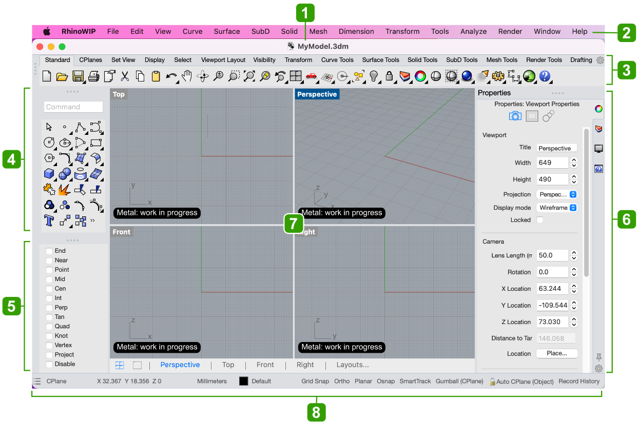Select the Polyline tool in left palette

point(80,127)
